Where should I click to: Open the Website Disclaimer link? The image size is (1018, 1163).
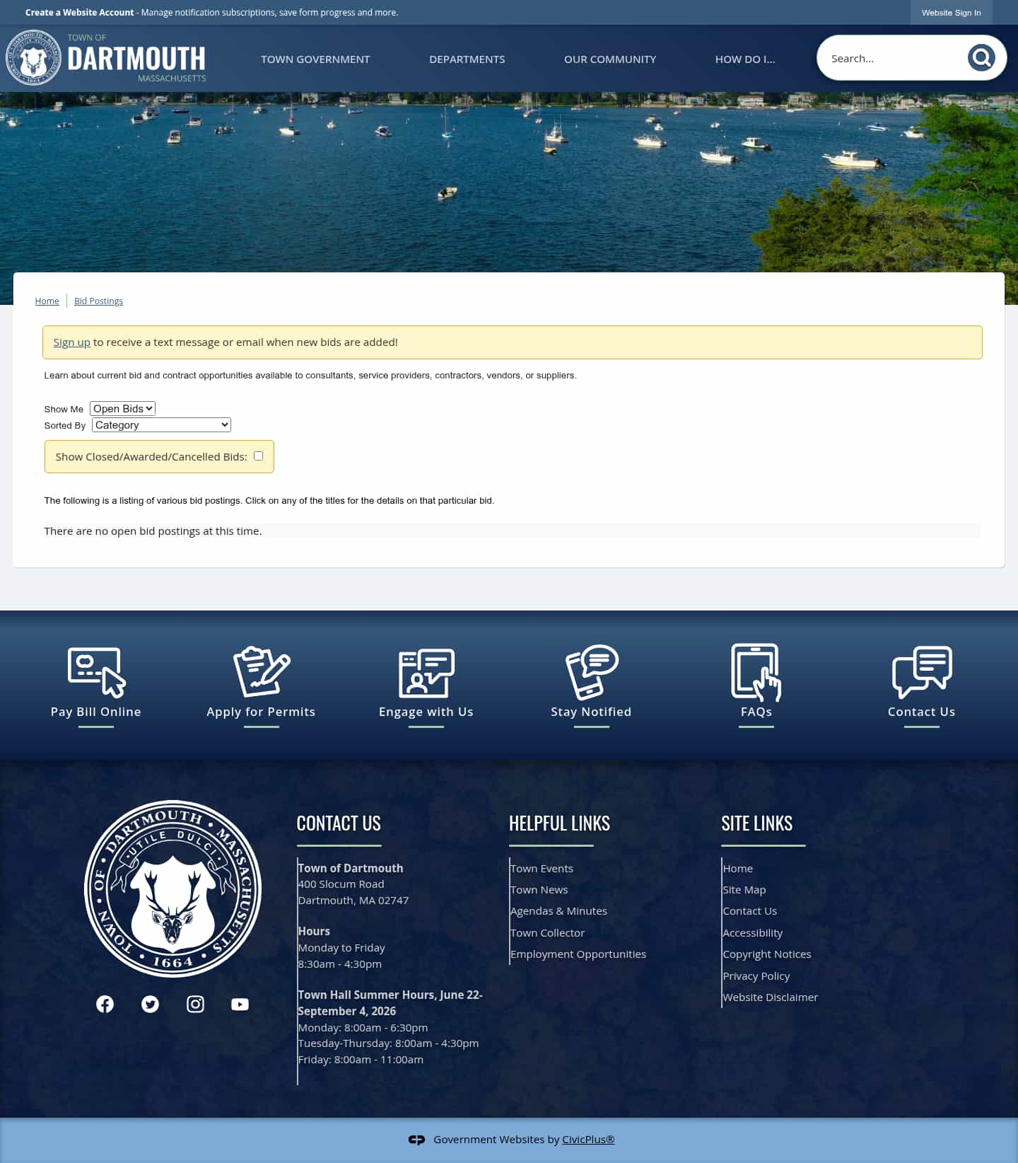coord(770,997)
